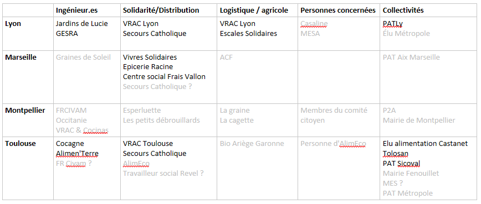This screenshot has height=204, width=481.
Task: Place cursor in Escales Solidaires text
Action: pos(248,34)
